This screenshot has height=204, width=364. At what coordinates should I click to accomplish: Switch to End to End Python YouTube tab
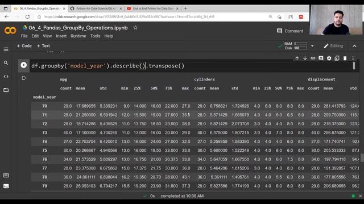(x=152, y=8)
